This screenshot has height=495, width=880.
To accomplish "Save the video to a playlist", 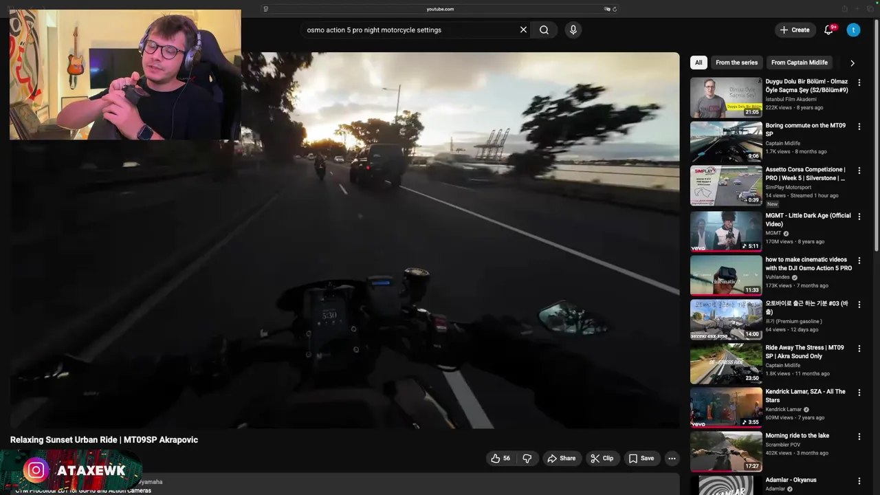I will 641,459.
